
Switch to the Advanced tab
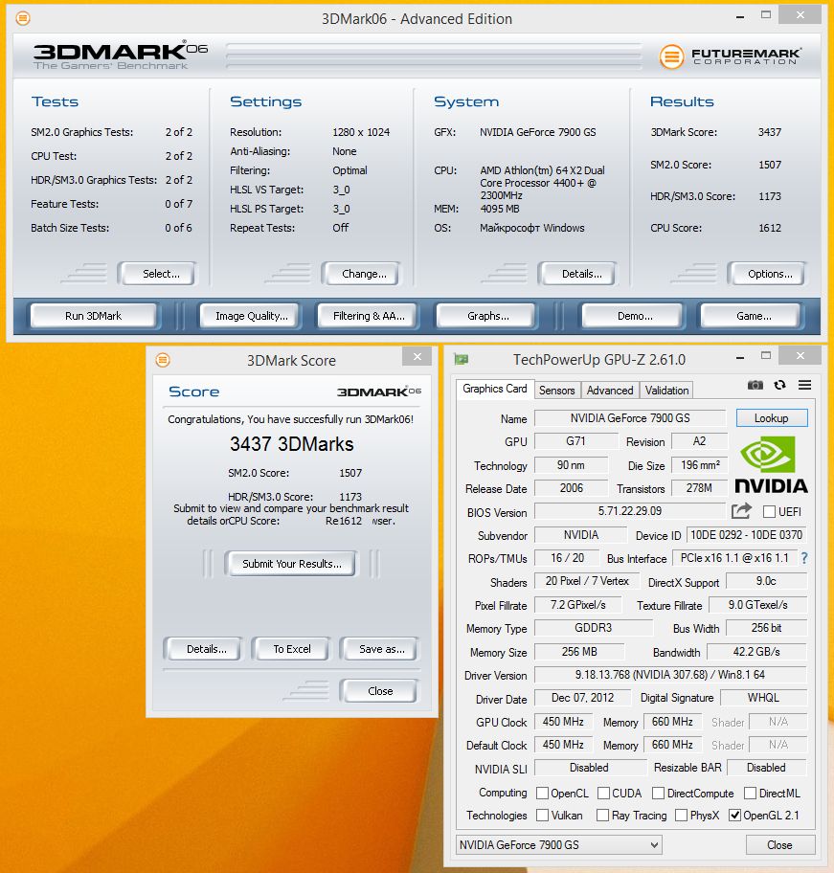tap(610, 391)
